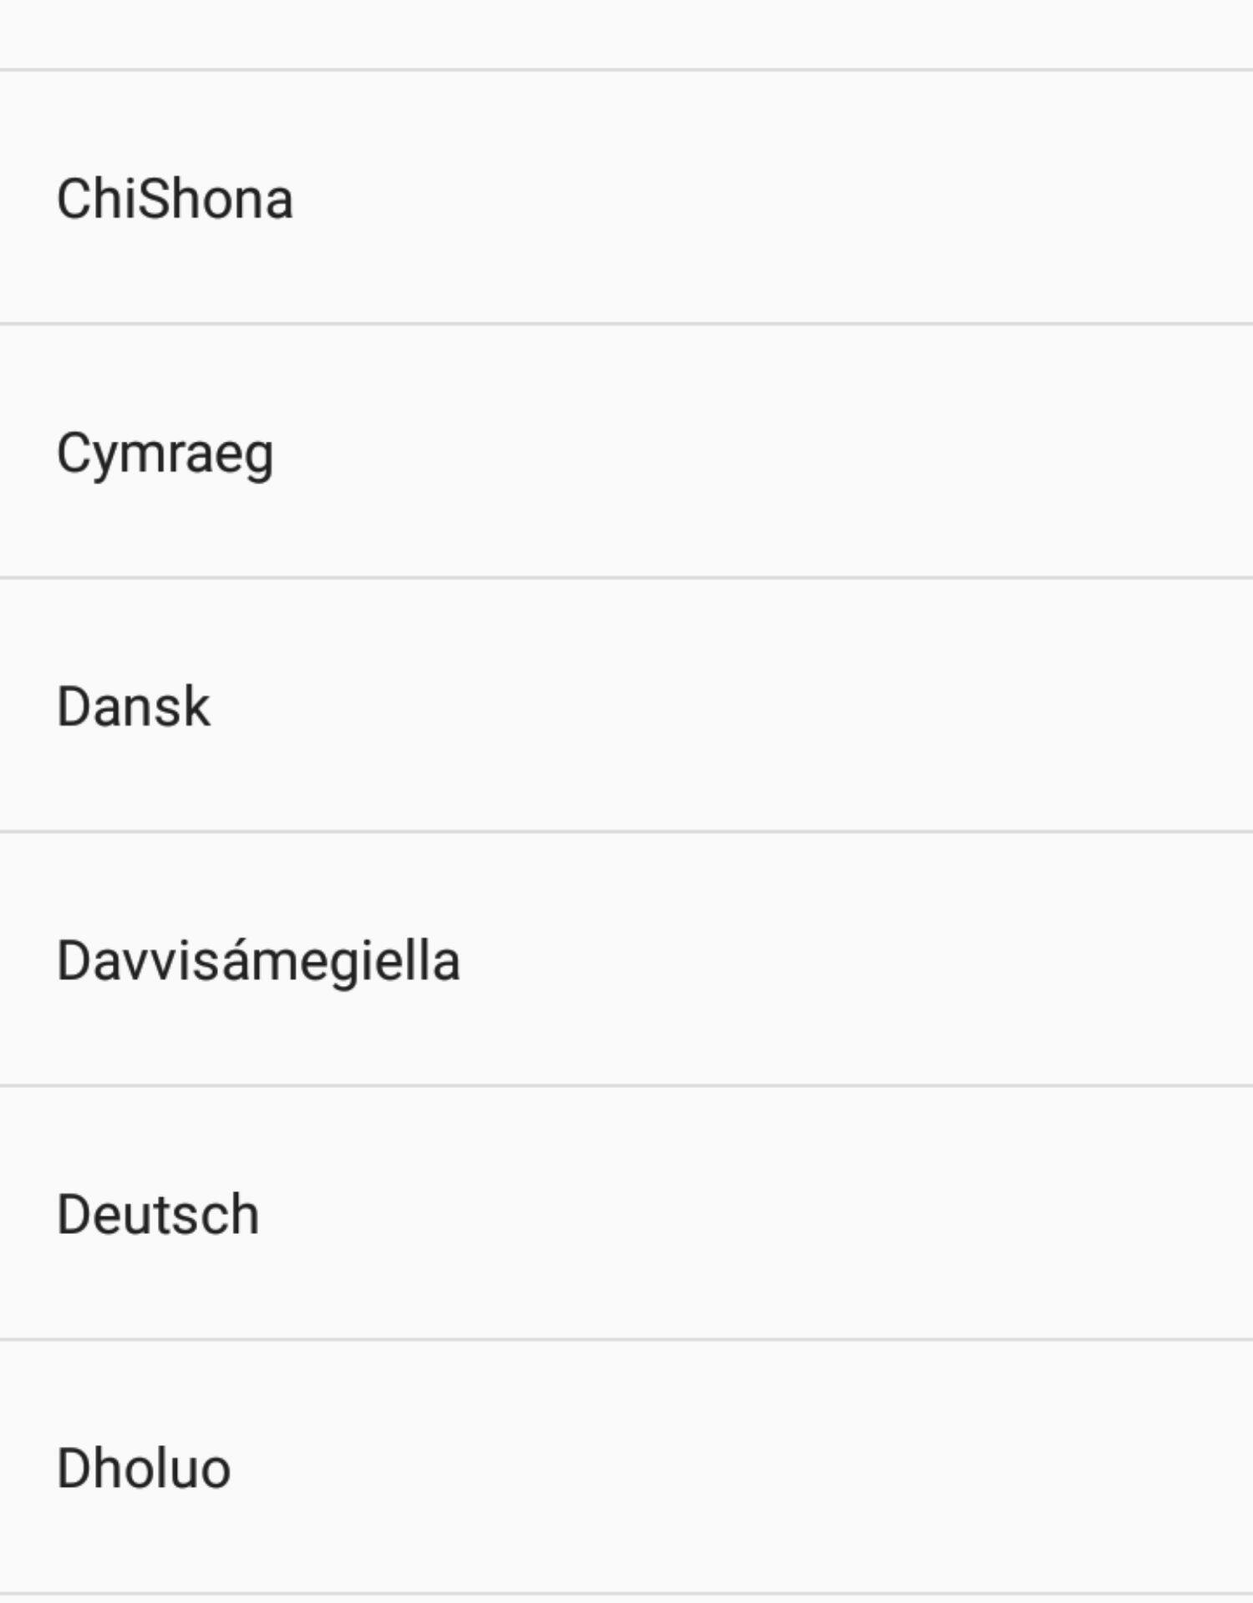The width and height of the screenshot is (1253, 1603).
Task: Select the Davvisámegiella language option
Action: (626, 959)
